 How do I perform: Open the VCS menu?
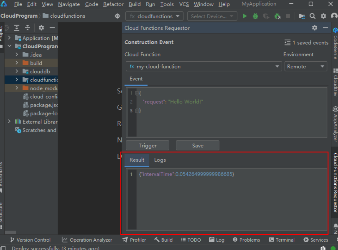coord(184,4)
